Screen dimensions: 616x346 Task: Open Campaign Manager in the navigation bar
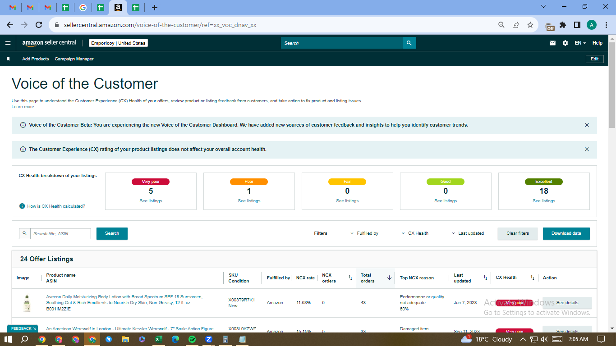click(x=74, y=59)
